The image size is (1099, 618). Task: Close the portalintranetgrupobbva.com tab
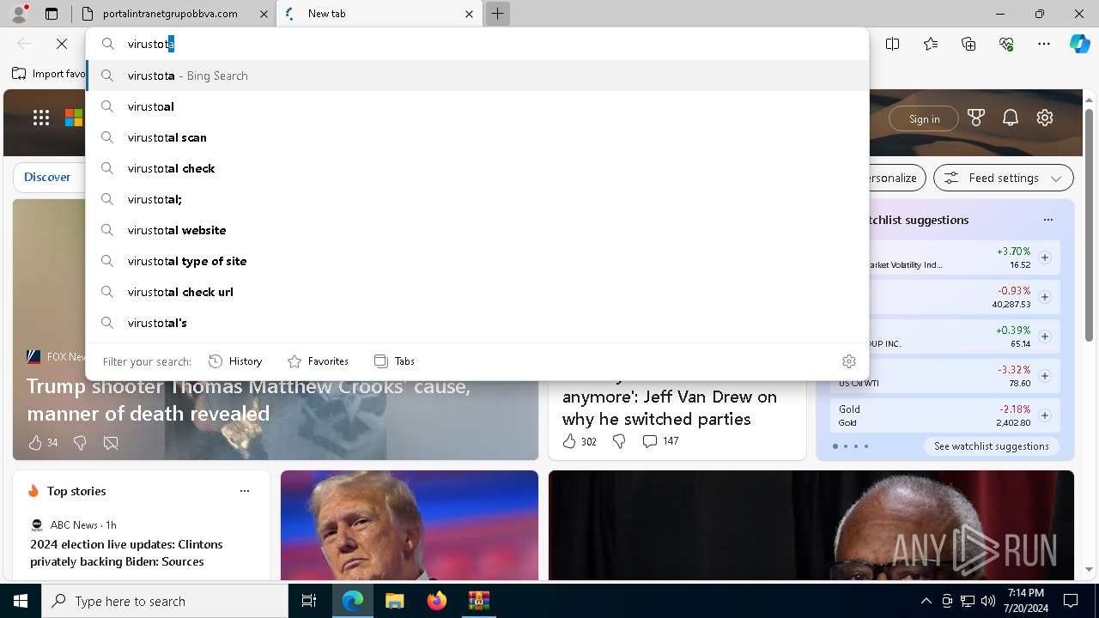click(264, 14)
